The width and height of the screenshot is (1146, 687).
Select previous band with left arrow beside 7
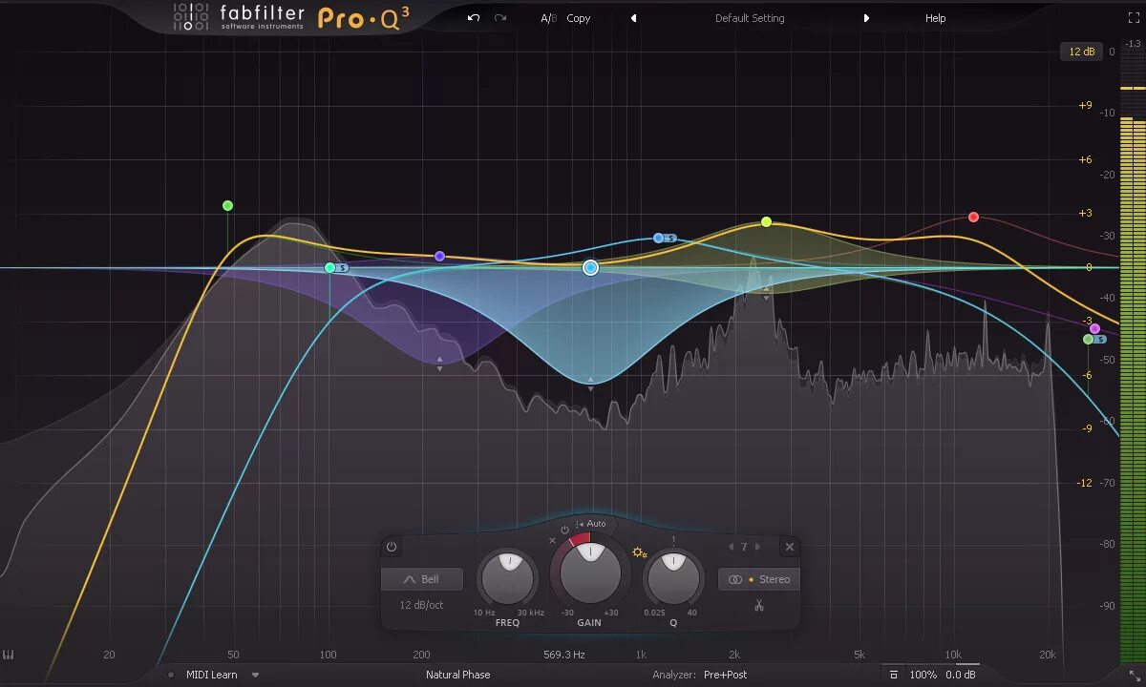pyautogui.click(x=731, y=547)
